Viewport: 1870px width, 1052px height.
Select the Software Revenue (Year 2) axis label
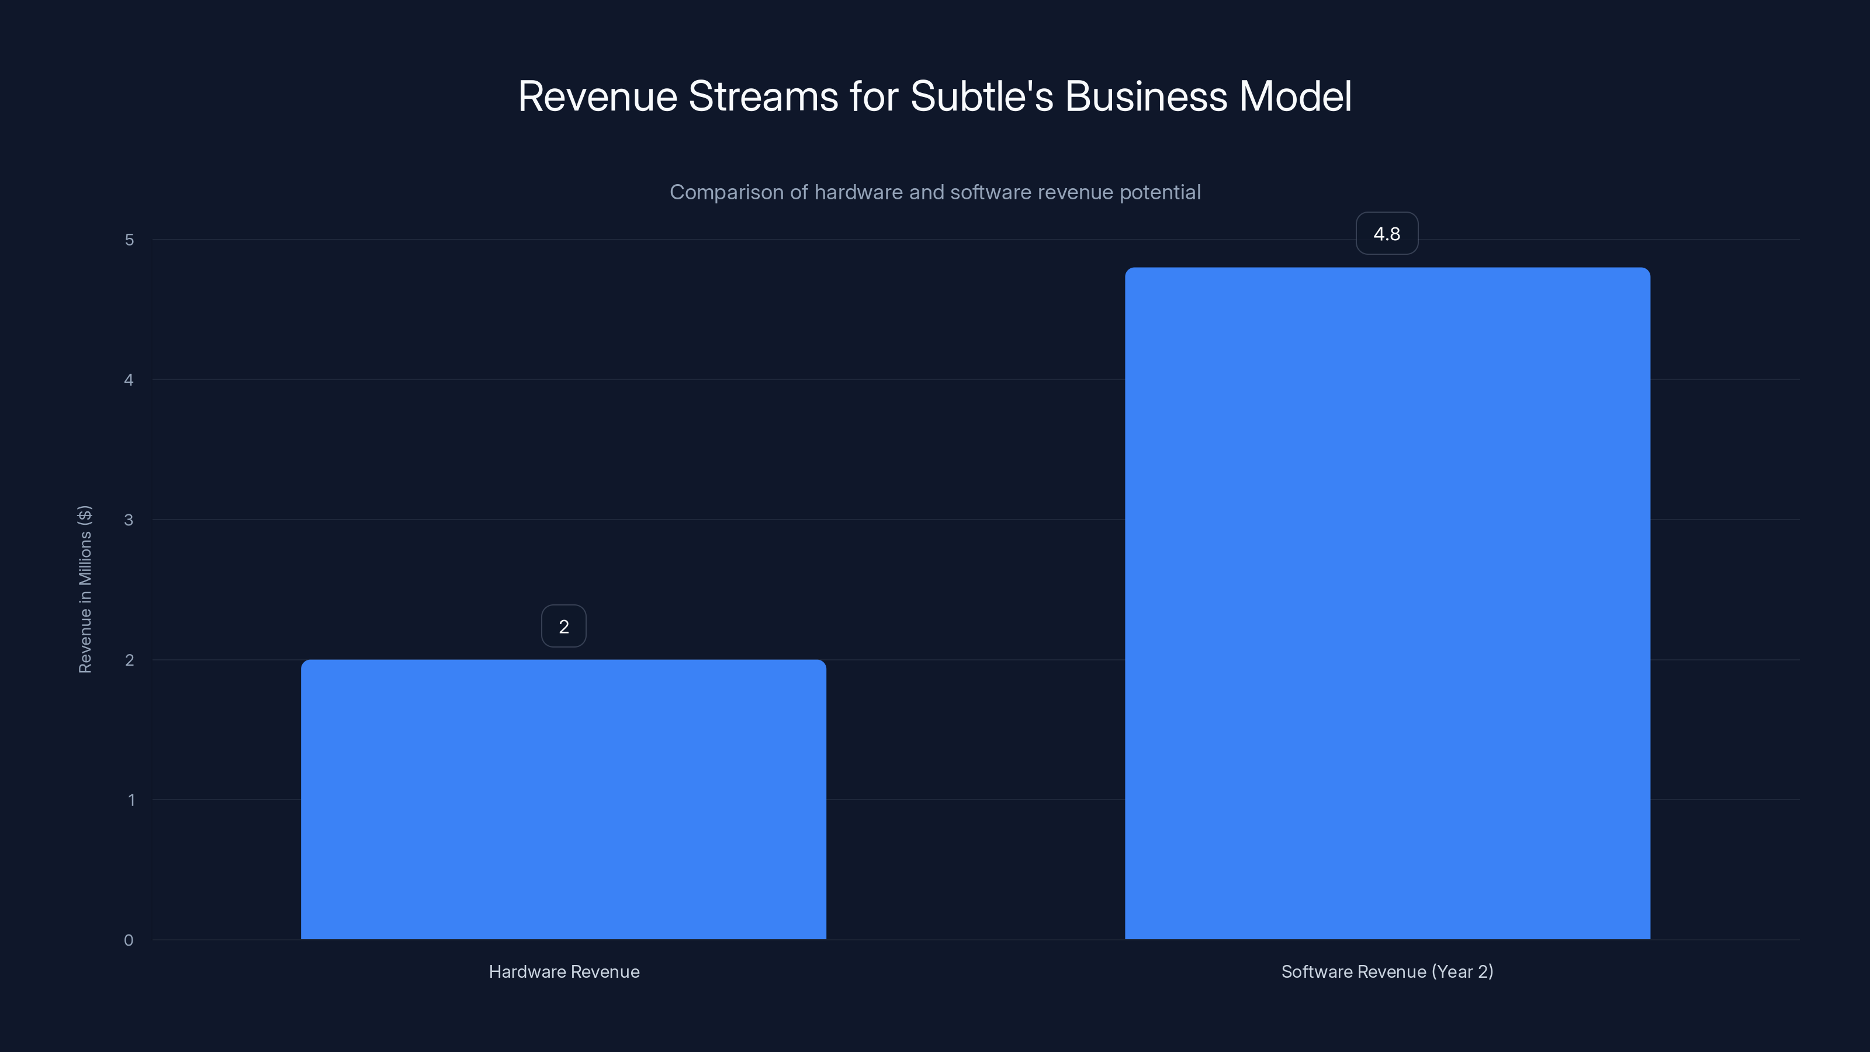tap(1387, 971)
